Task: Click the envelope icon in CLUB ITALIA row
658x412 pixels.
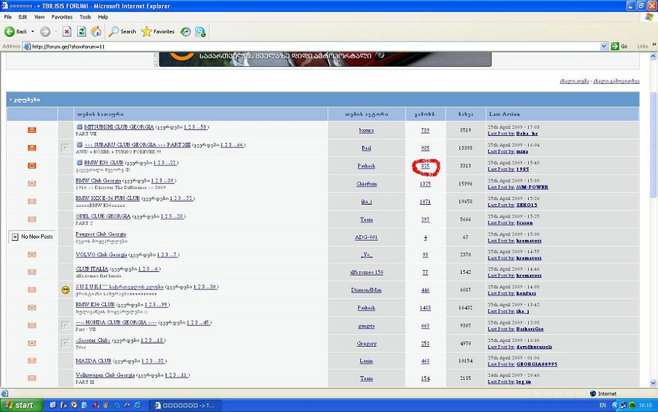Action: pyautogui.click(x=32, y=272)
